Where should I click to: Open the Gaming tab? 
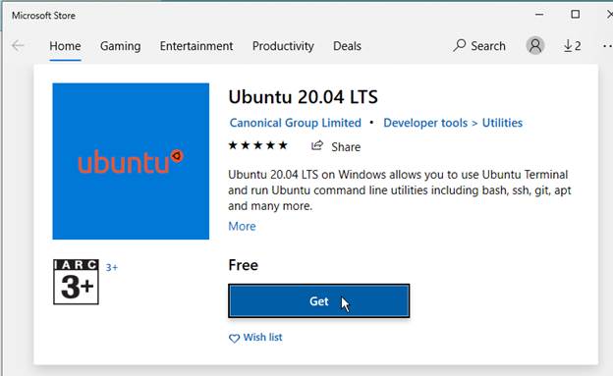[x=121, y=46]
